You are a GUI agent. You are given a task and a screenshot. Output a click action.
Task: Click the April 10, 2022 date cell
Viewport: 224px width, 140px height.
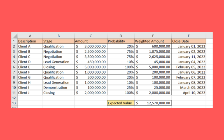click(x=189, y=93)
